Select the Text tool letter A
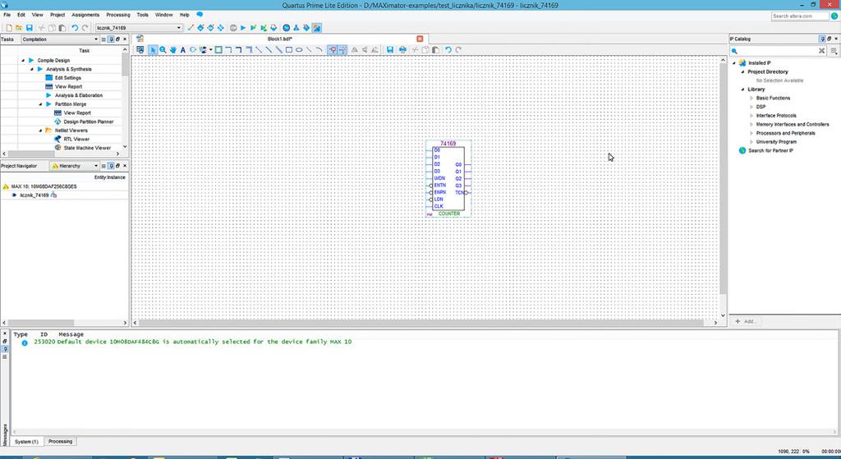Image resolution: width=841 pixels, height=459 pixels. (x=183, y=50)
